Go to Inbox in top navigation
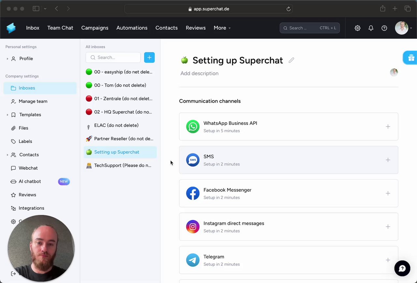 33,28
